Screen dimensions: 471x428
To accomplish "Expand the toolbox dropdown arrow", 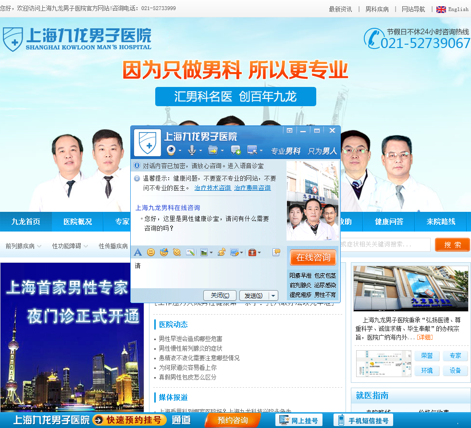I will pos(259,253).
